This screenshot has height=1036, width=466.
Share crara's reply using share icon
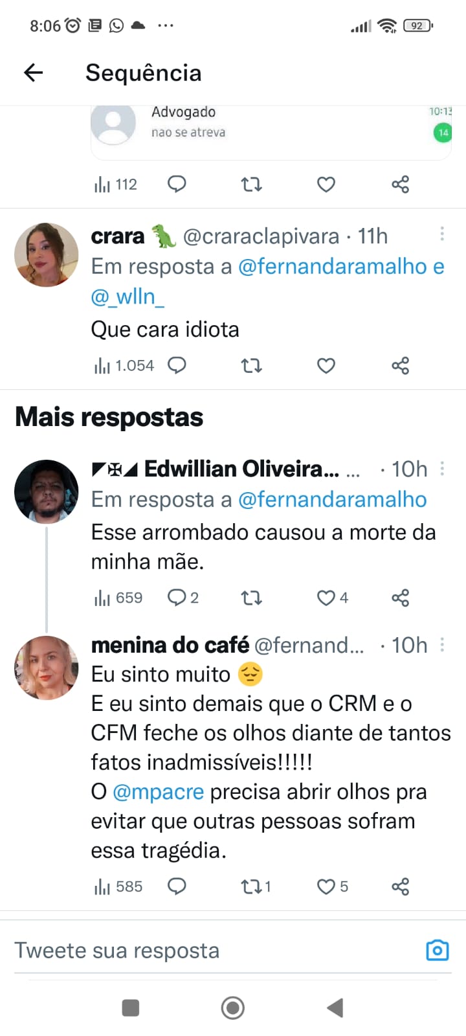click(x=400, y=366)
